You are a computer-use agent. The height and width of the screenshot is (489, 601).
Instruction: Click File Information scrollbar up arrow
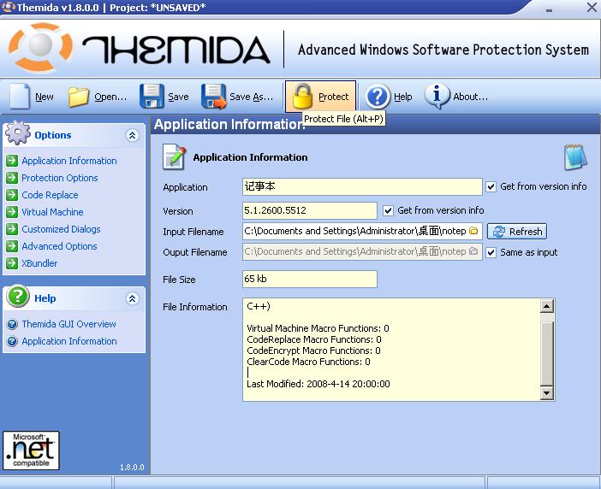(546, 306)
